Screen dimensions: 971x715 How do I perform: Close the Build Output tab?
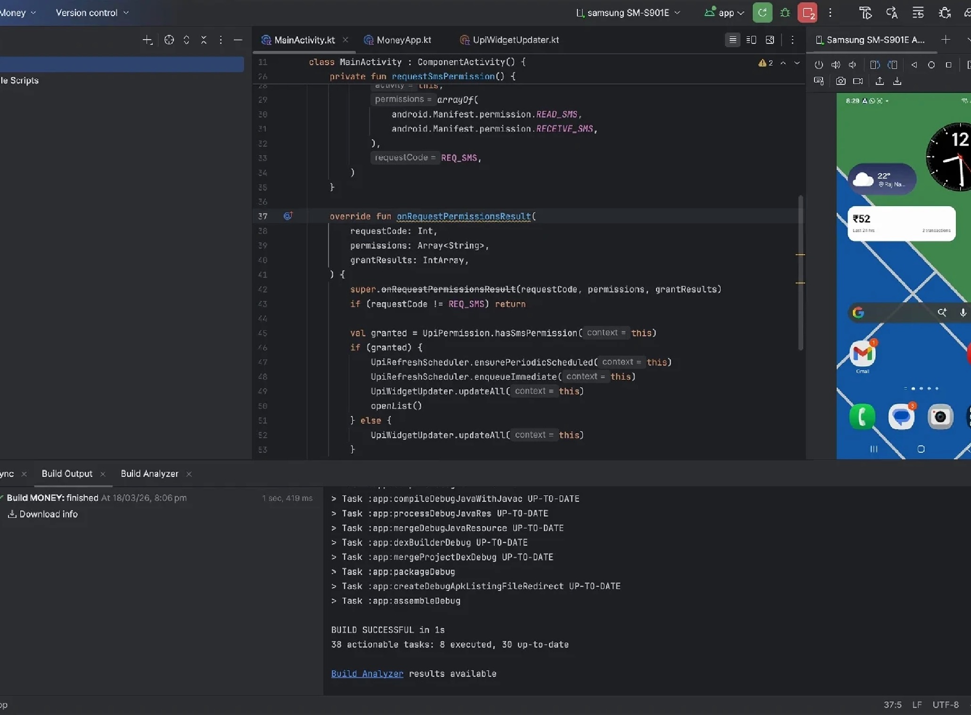click(102, 474)
